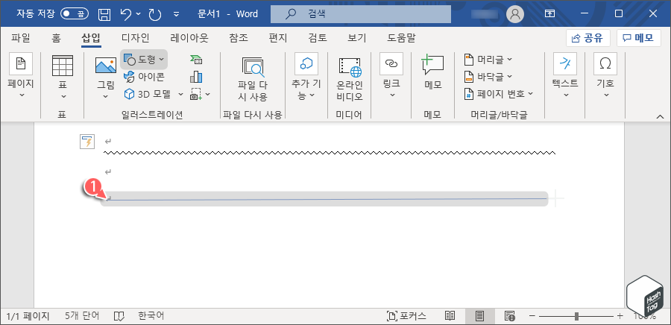Click the AutoCorrect options lightning icon
This screenshot has height=325, width=671.
[87, 142]
